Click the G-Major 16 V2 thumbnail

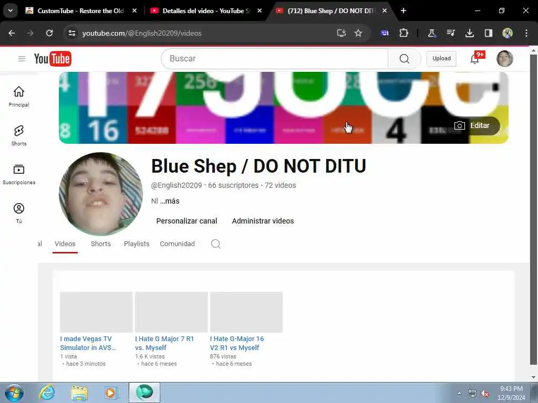coord(246,312)
